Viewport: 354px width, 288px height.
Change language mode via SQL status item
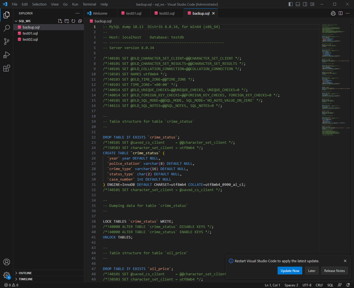(x=330, y=285)
